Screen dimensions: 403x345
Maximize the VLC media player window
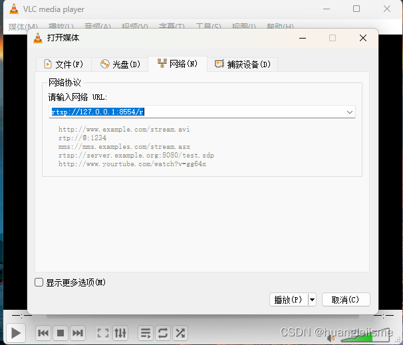tap(356, 9)
